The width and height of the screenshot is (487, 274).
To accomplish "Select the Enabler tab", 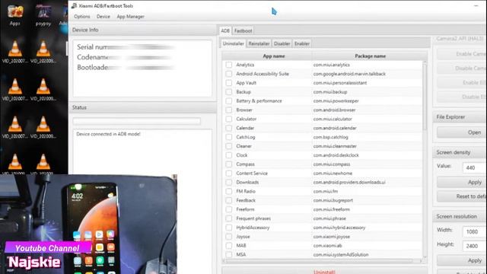I will tap(301, 43).
